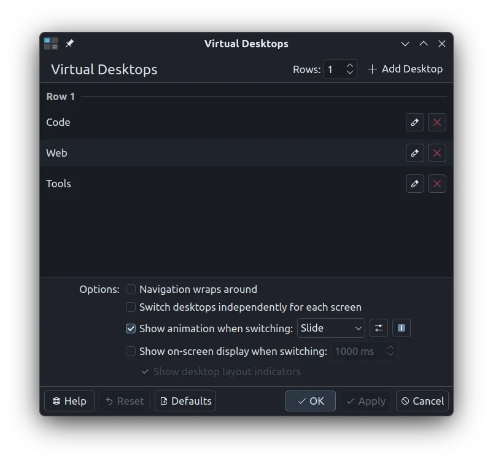Uncheck Show animation when switching
This screenshot has height=463, width=493.
[131, 329]
